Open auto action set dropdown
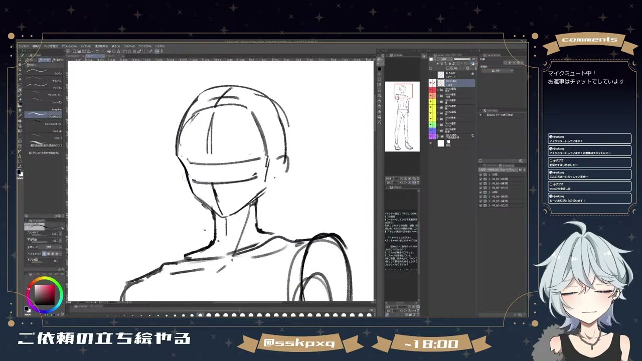Image resolution: width=642 pixels, height=361 pixels. click(498, 170)
